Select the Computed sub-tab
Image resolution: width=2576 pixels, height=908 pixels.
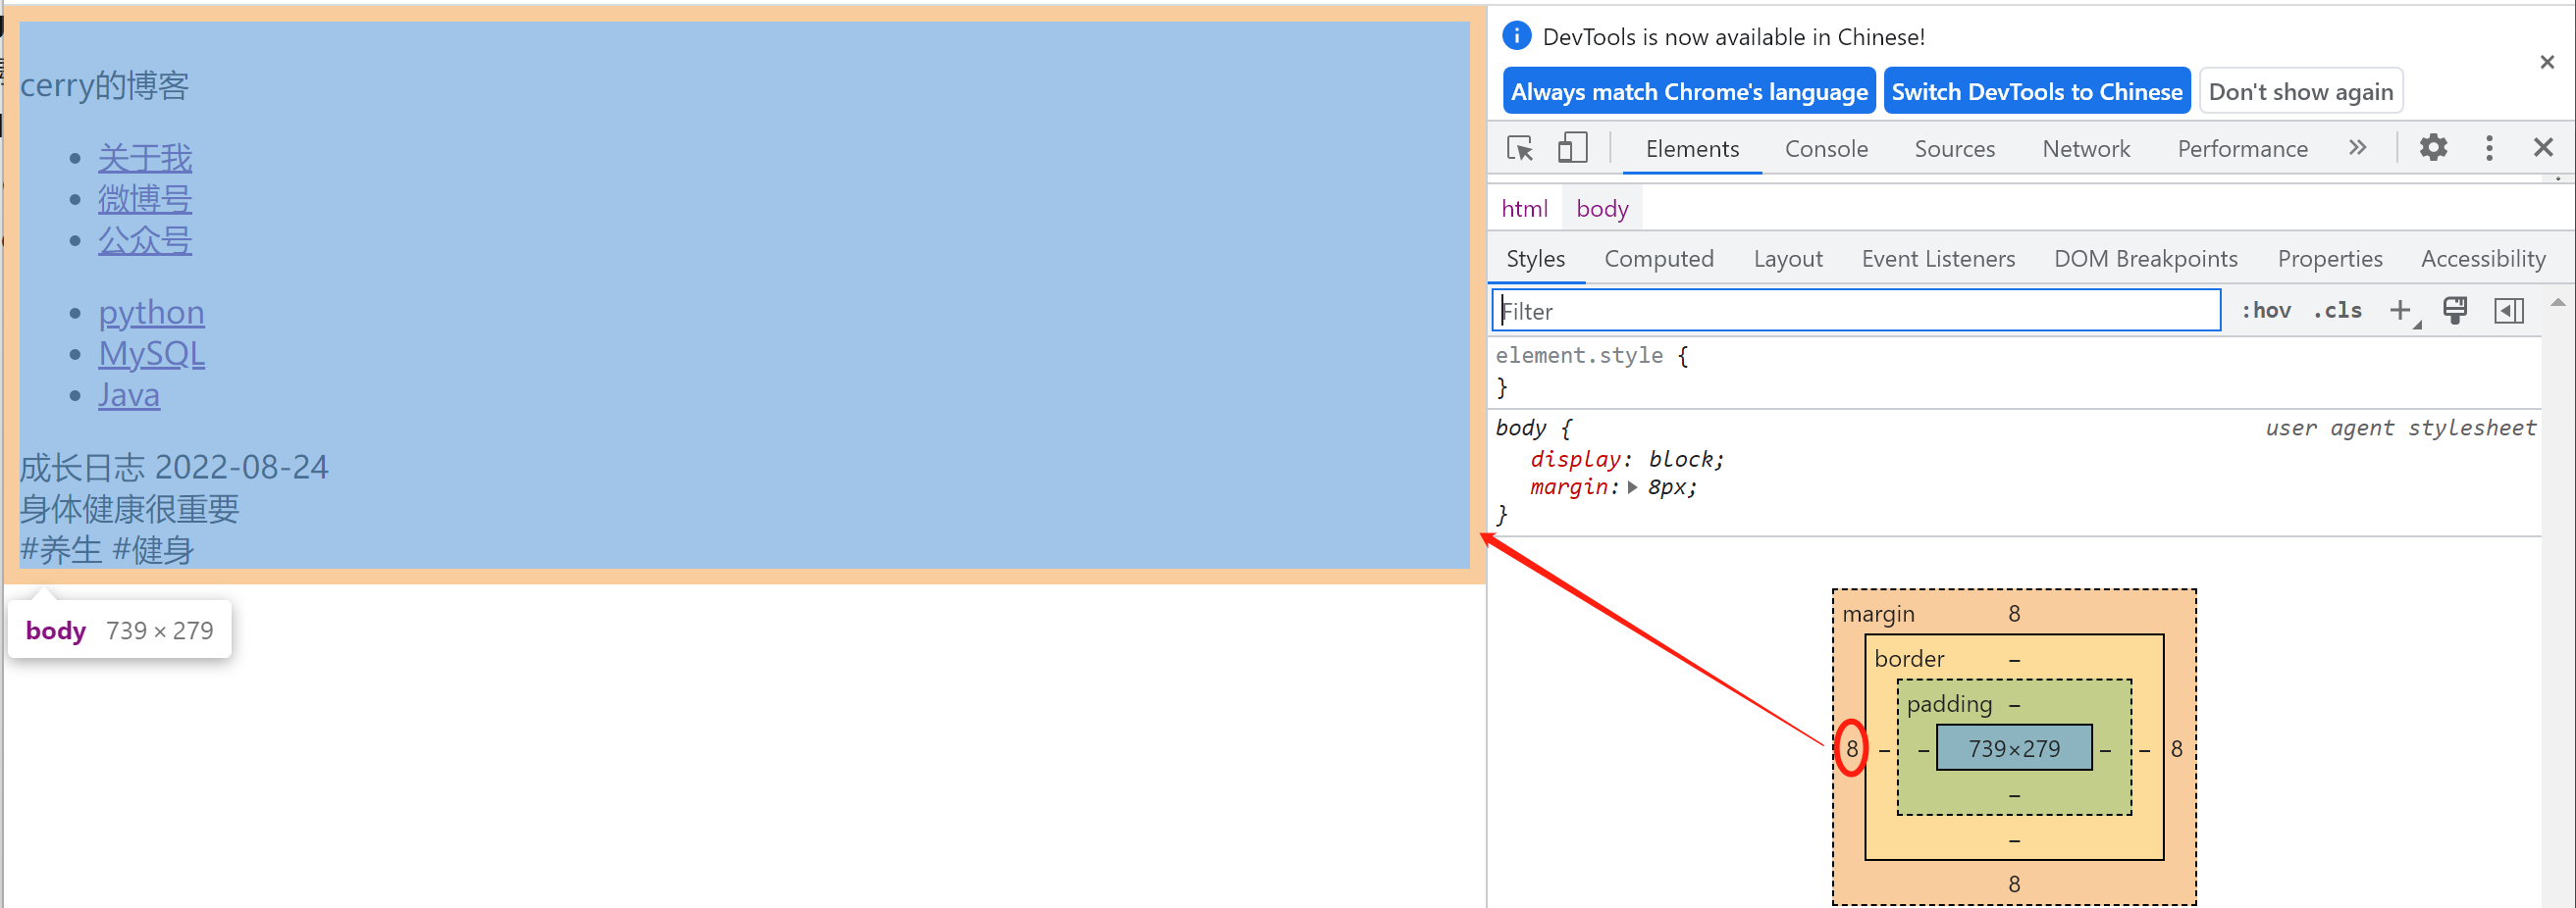[x=1658, y=259]
